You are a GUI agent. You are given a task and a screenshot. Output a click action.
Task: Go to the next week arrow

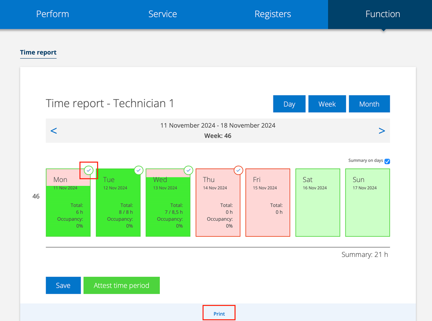tap(381, 131)
